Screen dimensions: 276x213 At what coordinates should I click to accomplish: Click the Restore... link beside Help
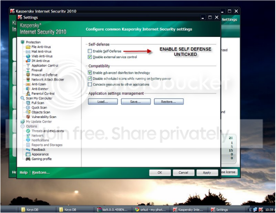(x=41, y=172)
